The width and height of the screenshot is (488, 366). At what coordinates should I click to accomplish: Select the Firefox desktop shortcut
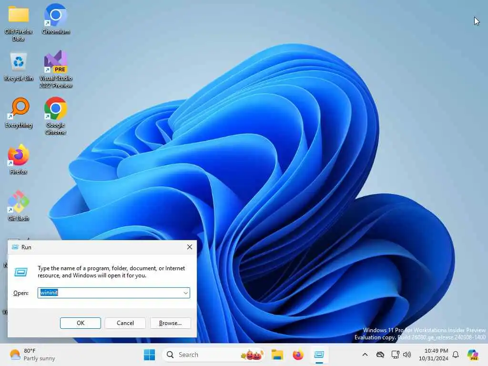click(x=19, y=160)
